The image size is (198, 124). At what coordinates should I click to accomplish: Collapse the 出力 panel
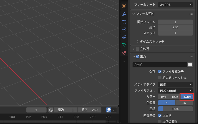(x=134, y=56)
